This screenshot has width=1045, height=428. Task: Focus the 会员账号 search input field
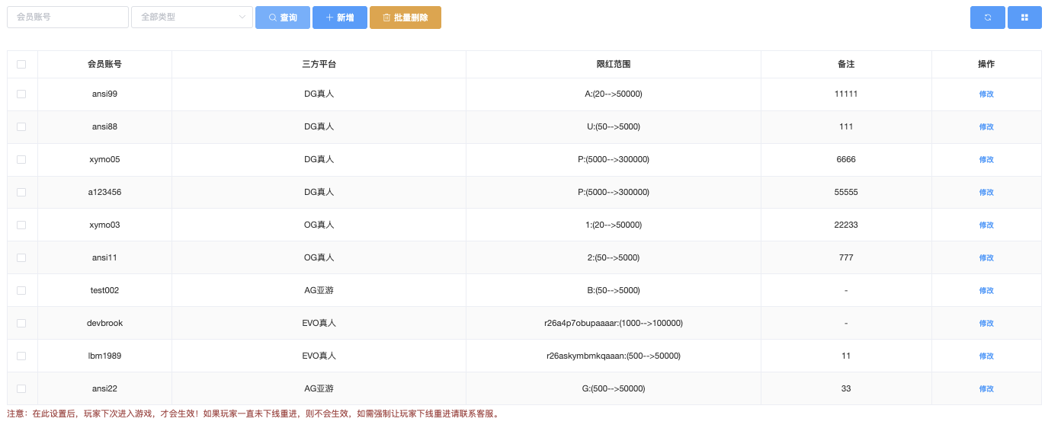click(x=68, y=18)
